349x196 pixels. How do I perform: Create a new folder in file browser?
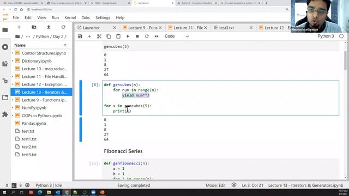point(34,27)
